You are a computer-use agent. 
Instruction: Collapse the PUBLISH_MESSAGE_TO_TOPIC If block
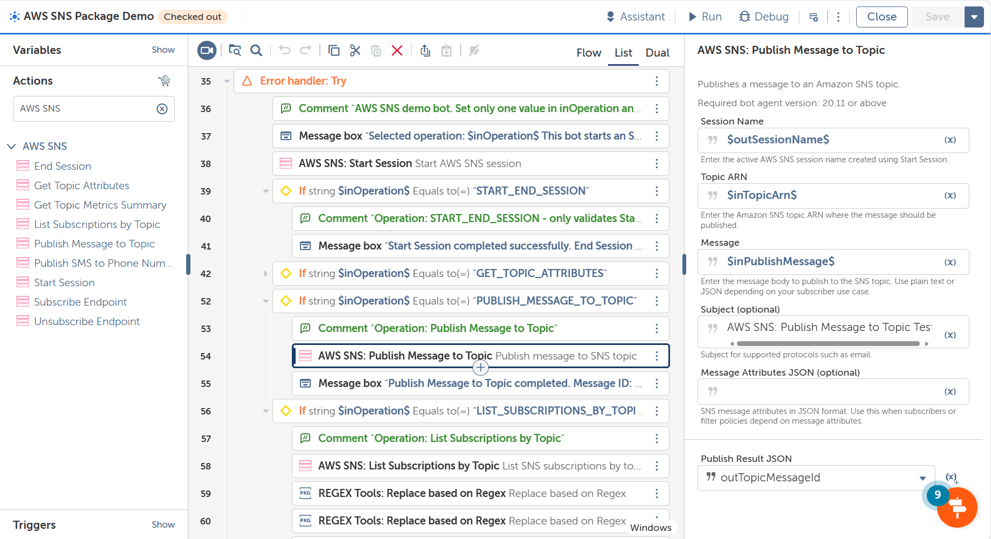click(x=265, y=301)
